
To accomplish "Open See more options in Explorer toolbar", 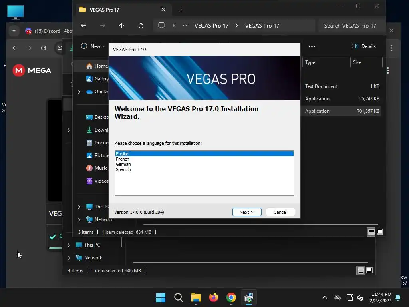I will point(312,46).
